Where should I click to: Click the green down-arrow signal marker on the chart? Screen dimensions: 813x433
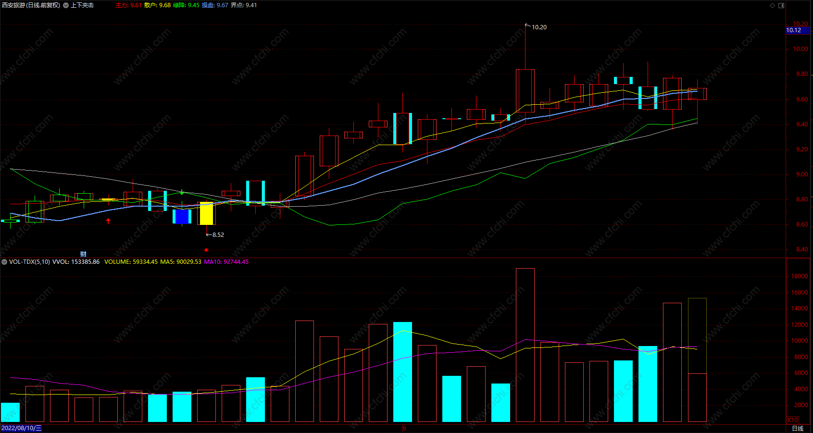coord(182,192)
